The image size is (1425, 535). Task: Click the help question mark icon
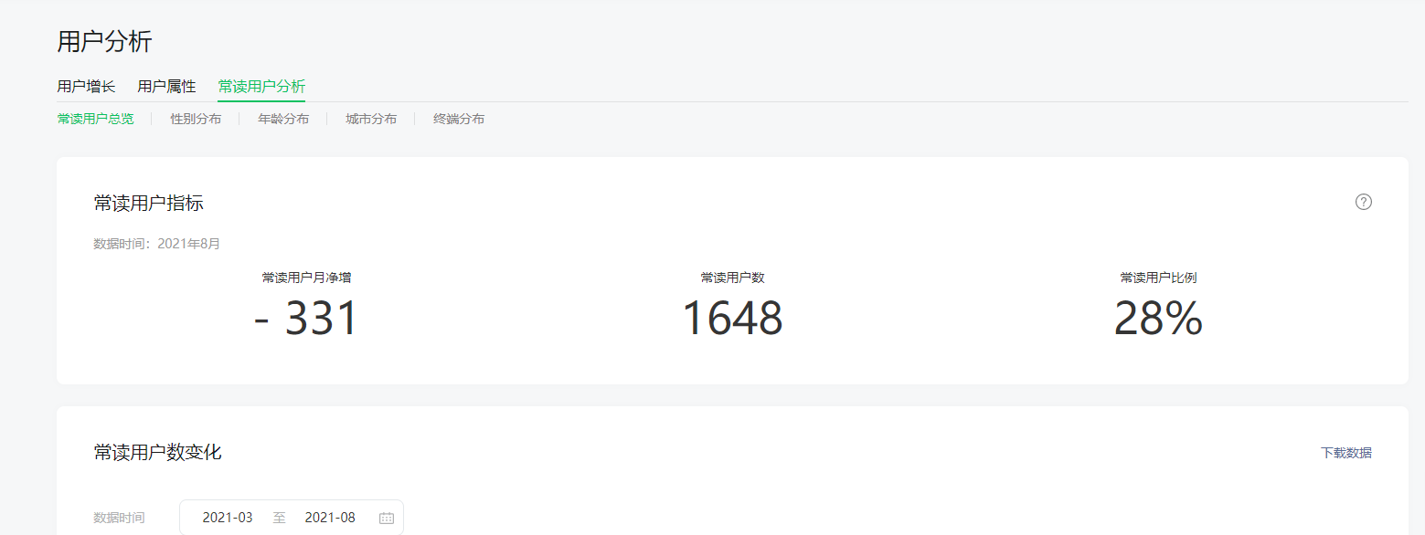pyautogui.click(x=1363, y=202)
